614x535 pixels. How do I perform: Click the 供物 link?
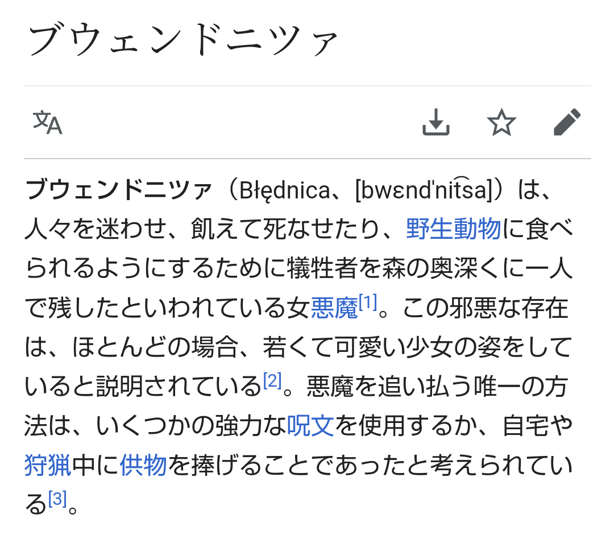[143, 466]
